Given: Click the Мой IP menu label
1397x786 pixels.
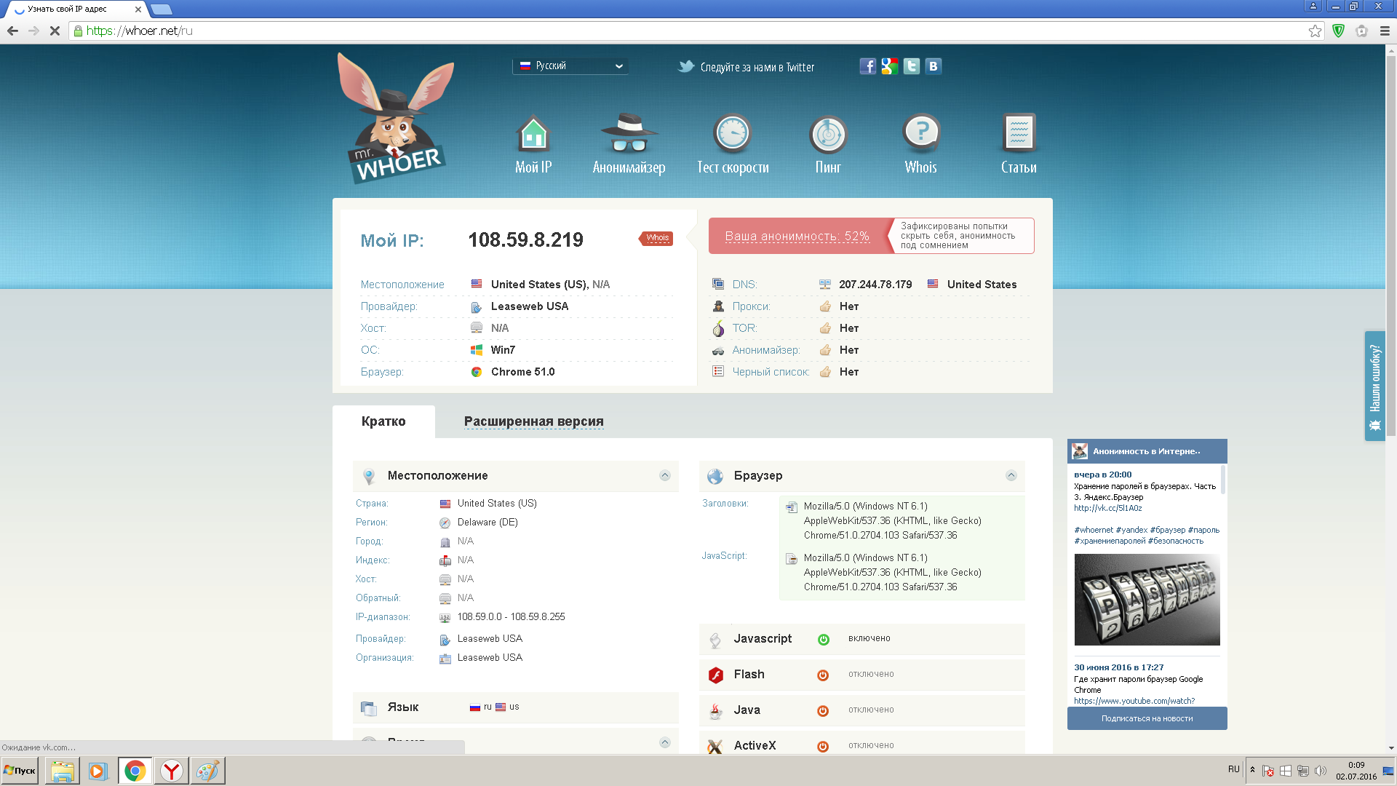Looking at the screenshot, I should point(533,167).
